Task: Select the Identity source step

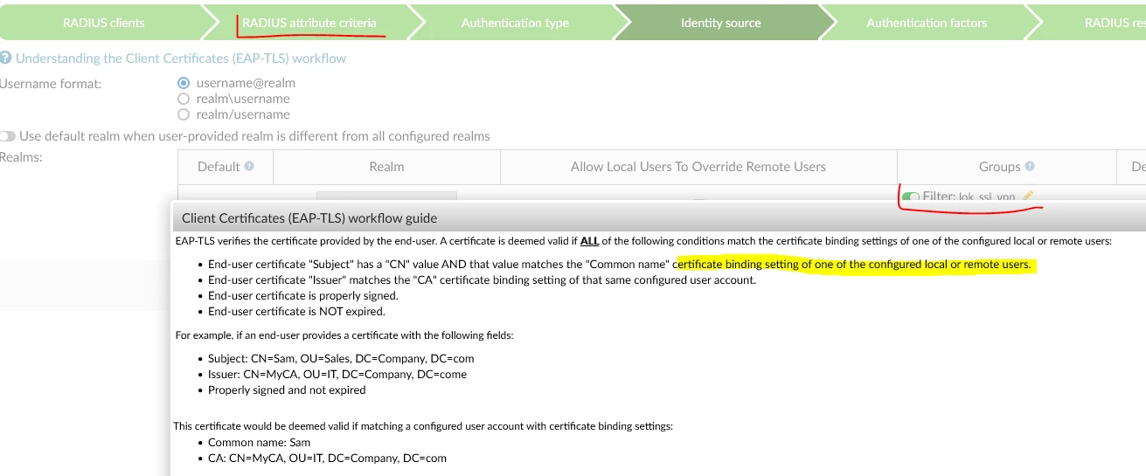Action: (720, 23)
